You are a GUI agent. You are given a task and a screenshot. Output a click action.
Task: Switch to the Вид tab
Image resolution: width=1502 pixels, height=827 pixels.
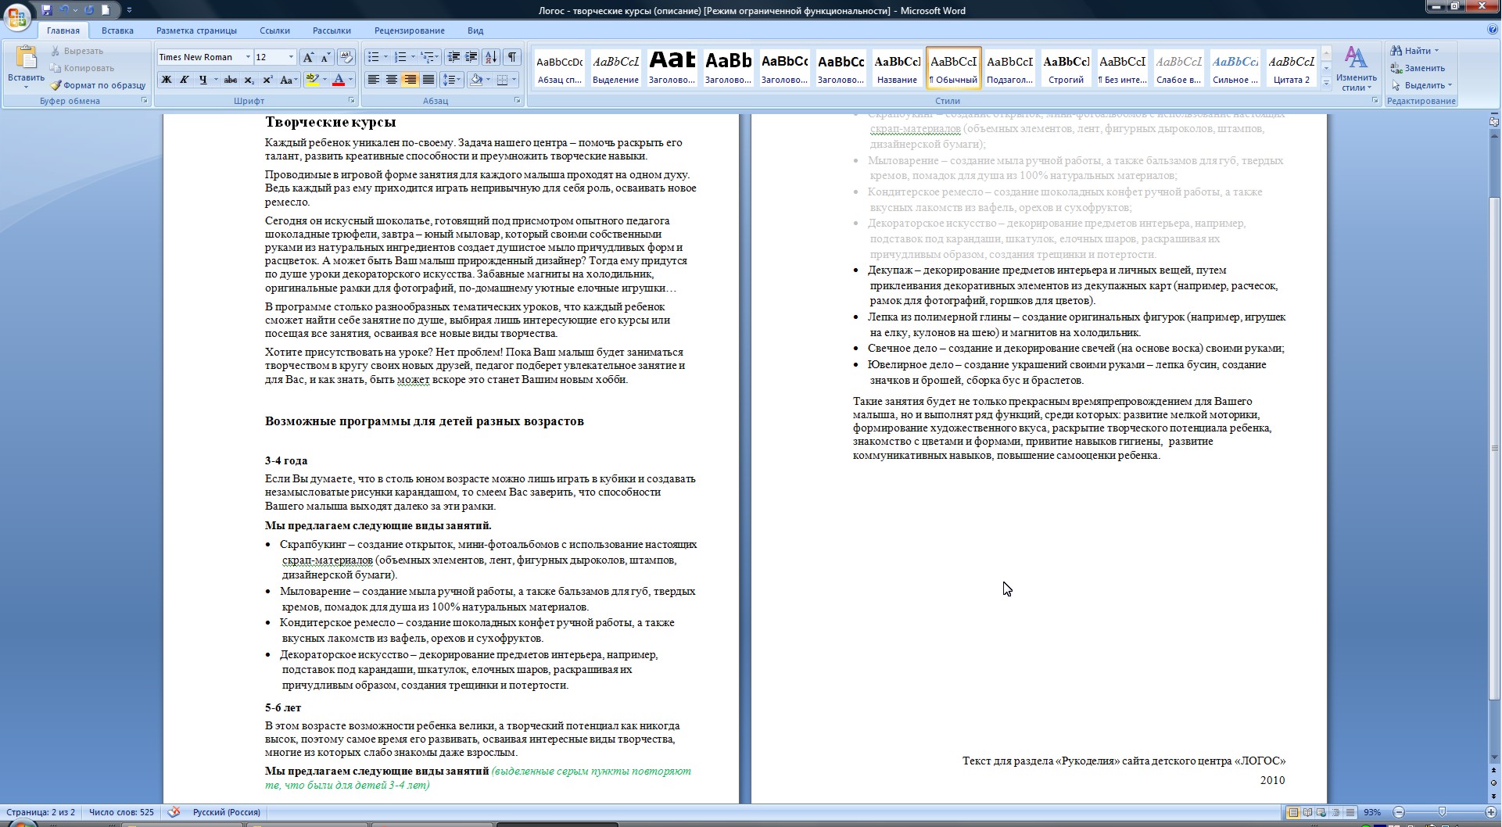475,30
